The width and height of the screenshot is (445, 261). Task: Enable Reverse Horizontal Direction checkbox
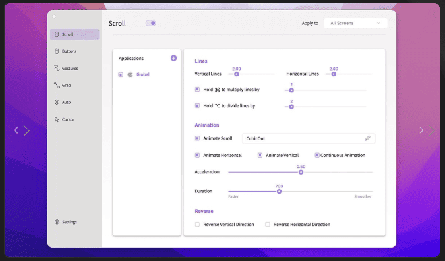click(268, 224)
